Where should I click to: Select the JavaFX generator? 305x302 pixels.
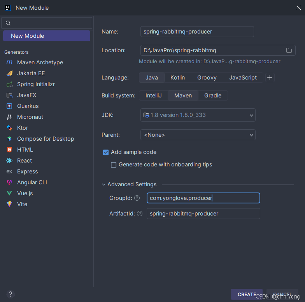click(x=47, y=95)
